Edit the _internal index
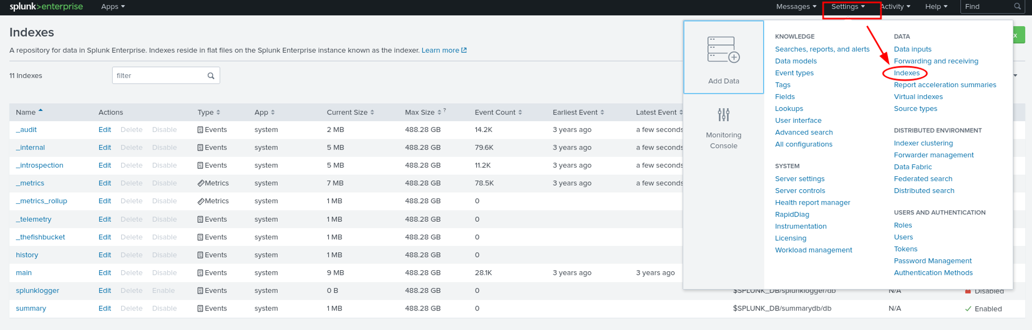The image size is (1032, 330). pyautogui.click(x=105, y=147)
